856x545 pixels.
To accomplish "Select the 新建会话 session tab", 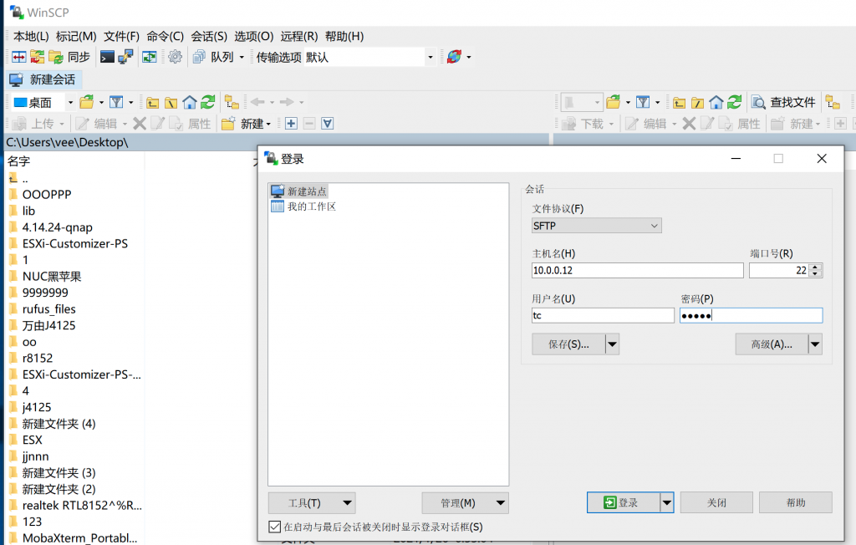I will coord(43,79).
